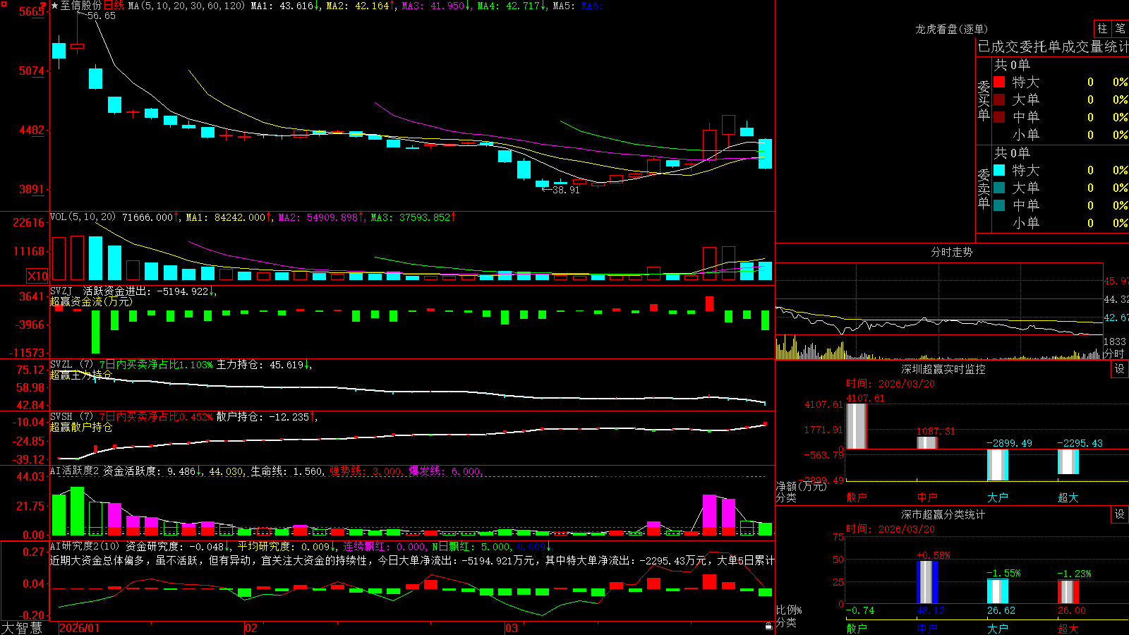Image resolution: width=1129 pixels, height=635 pixels.
Task: Click the red square icon in top-left corner
Action: (3, 4)
